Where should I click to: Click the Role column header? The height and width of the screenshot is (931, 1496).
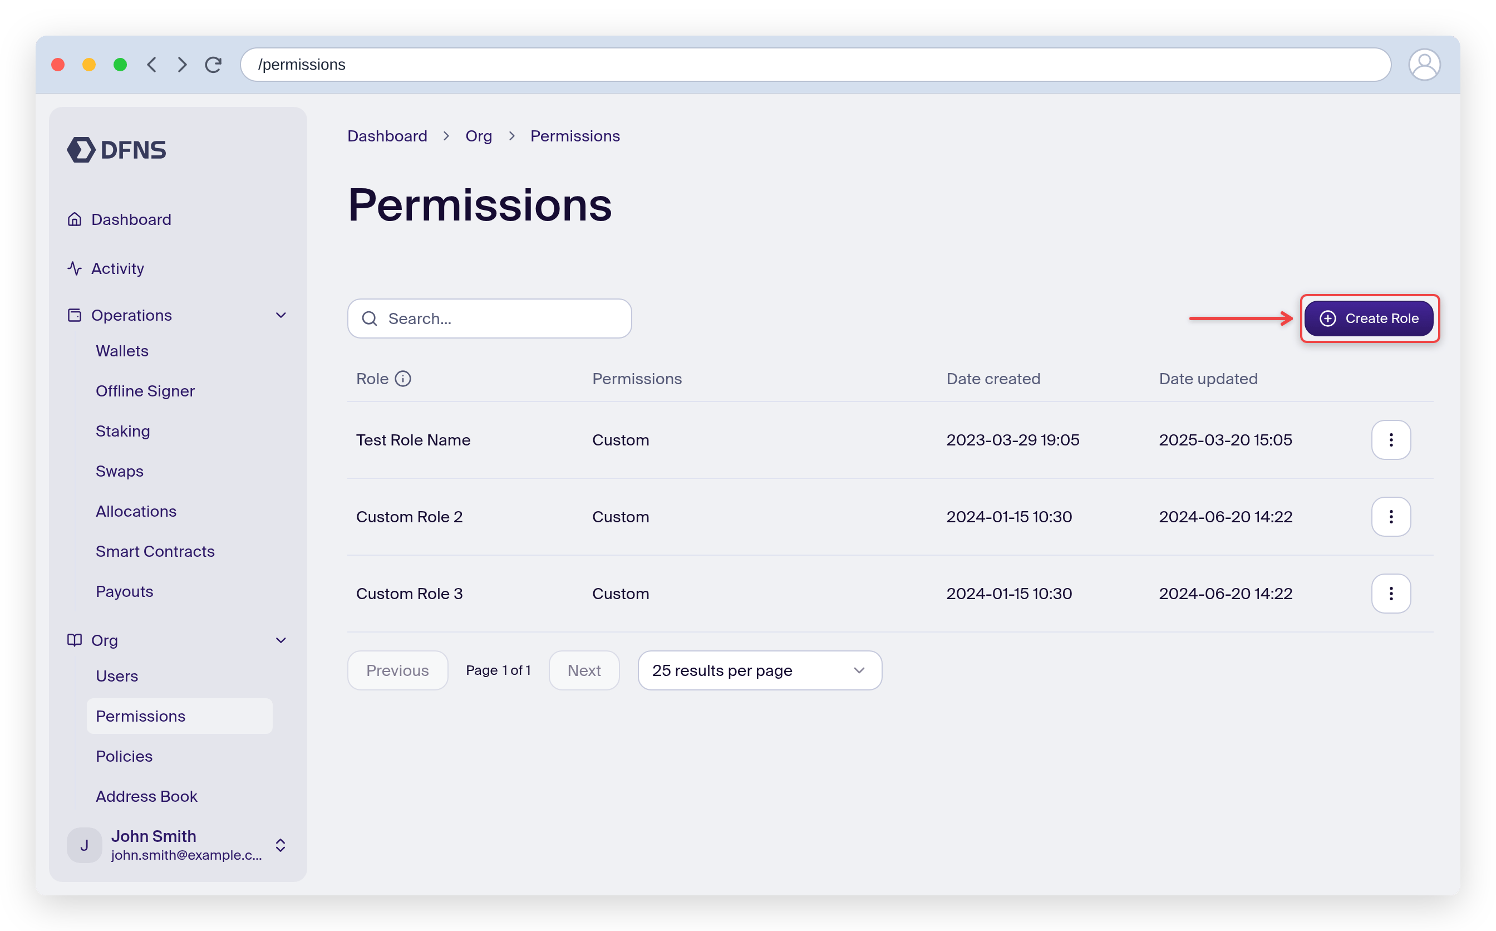click(372, 379)
